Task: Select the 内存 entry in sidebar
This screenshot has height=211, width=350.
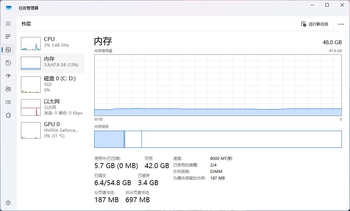Action: pos(51,63)
